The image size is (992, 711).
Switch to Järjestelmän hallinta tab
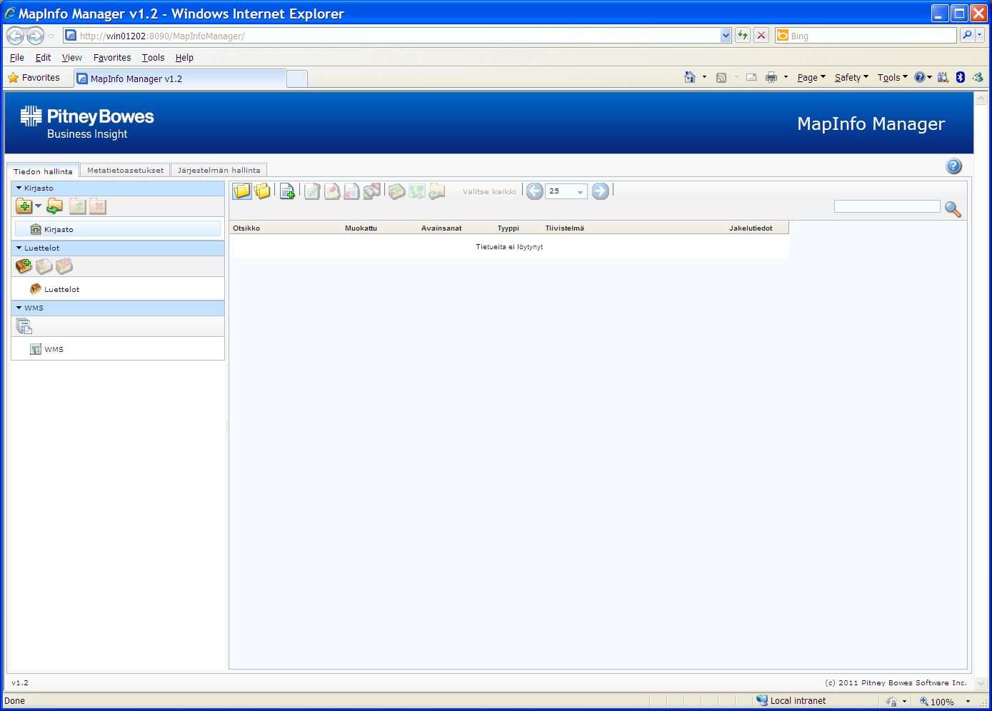click(x=219, y=170)
